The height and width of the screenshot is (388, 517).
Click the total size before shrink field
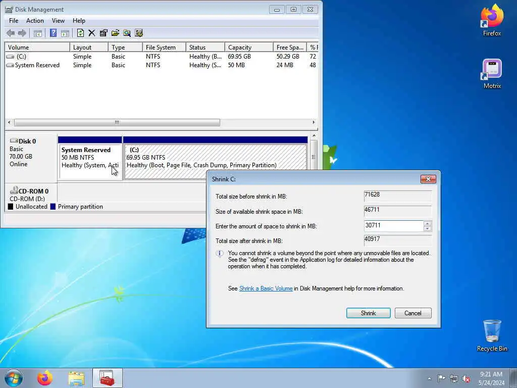click(x=398, y=196)
